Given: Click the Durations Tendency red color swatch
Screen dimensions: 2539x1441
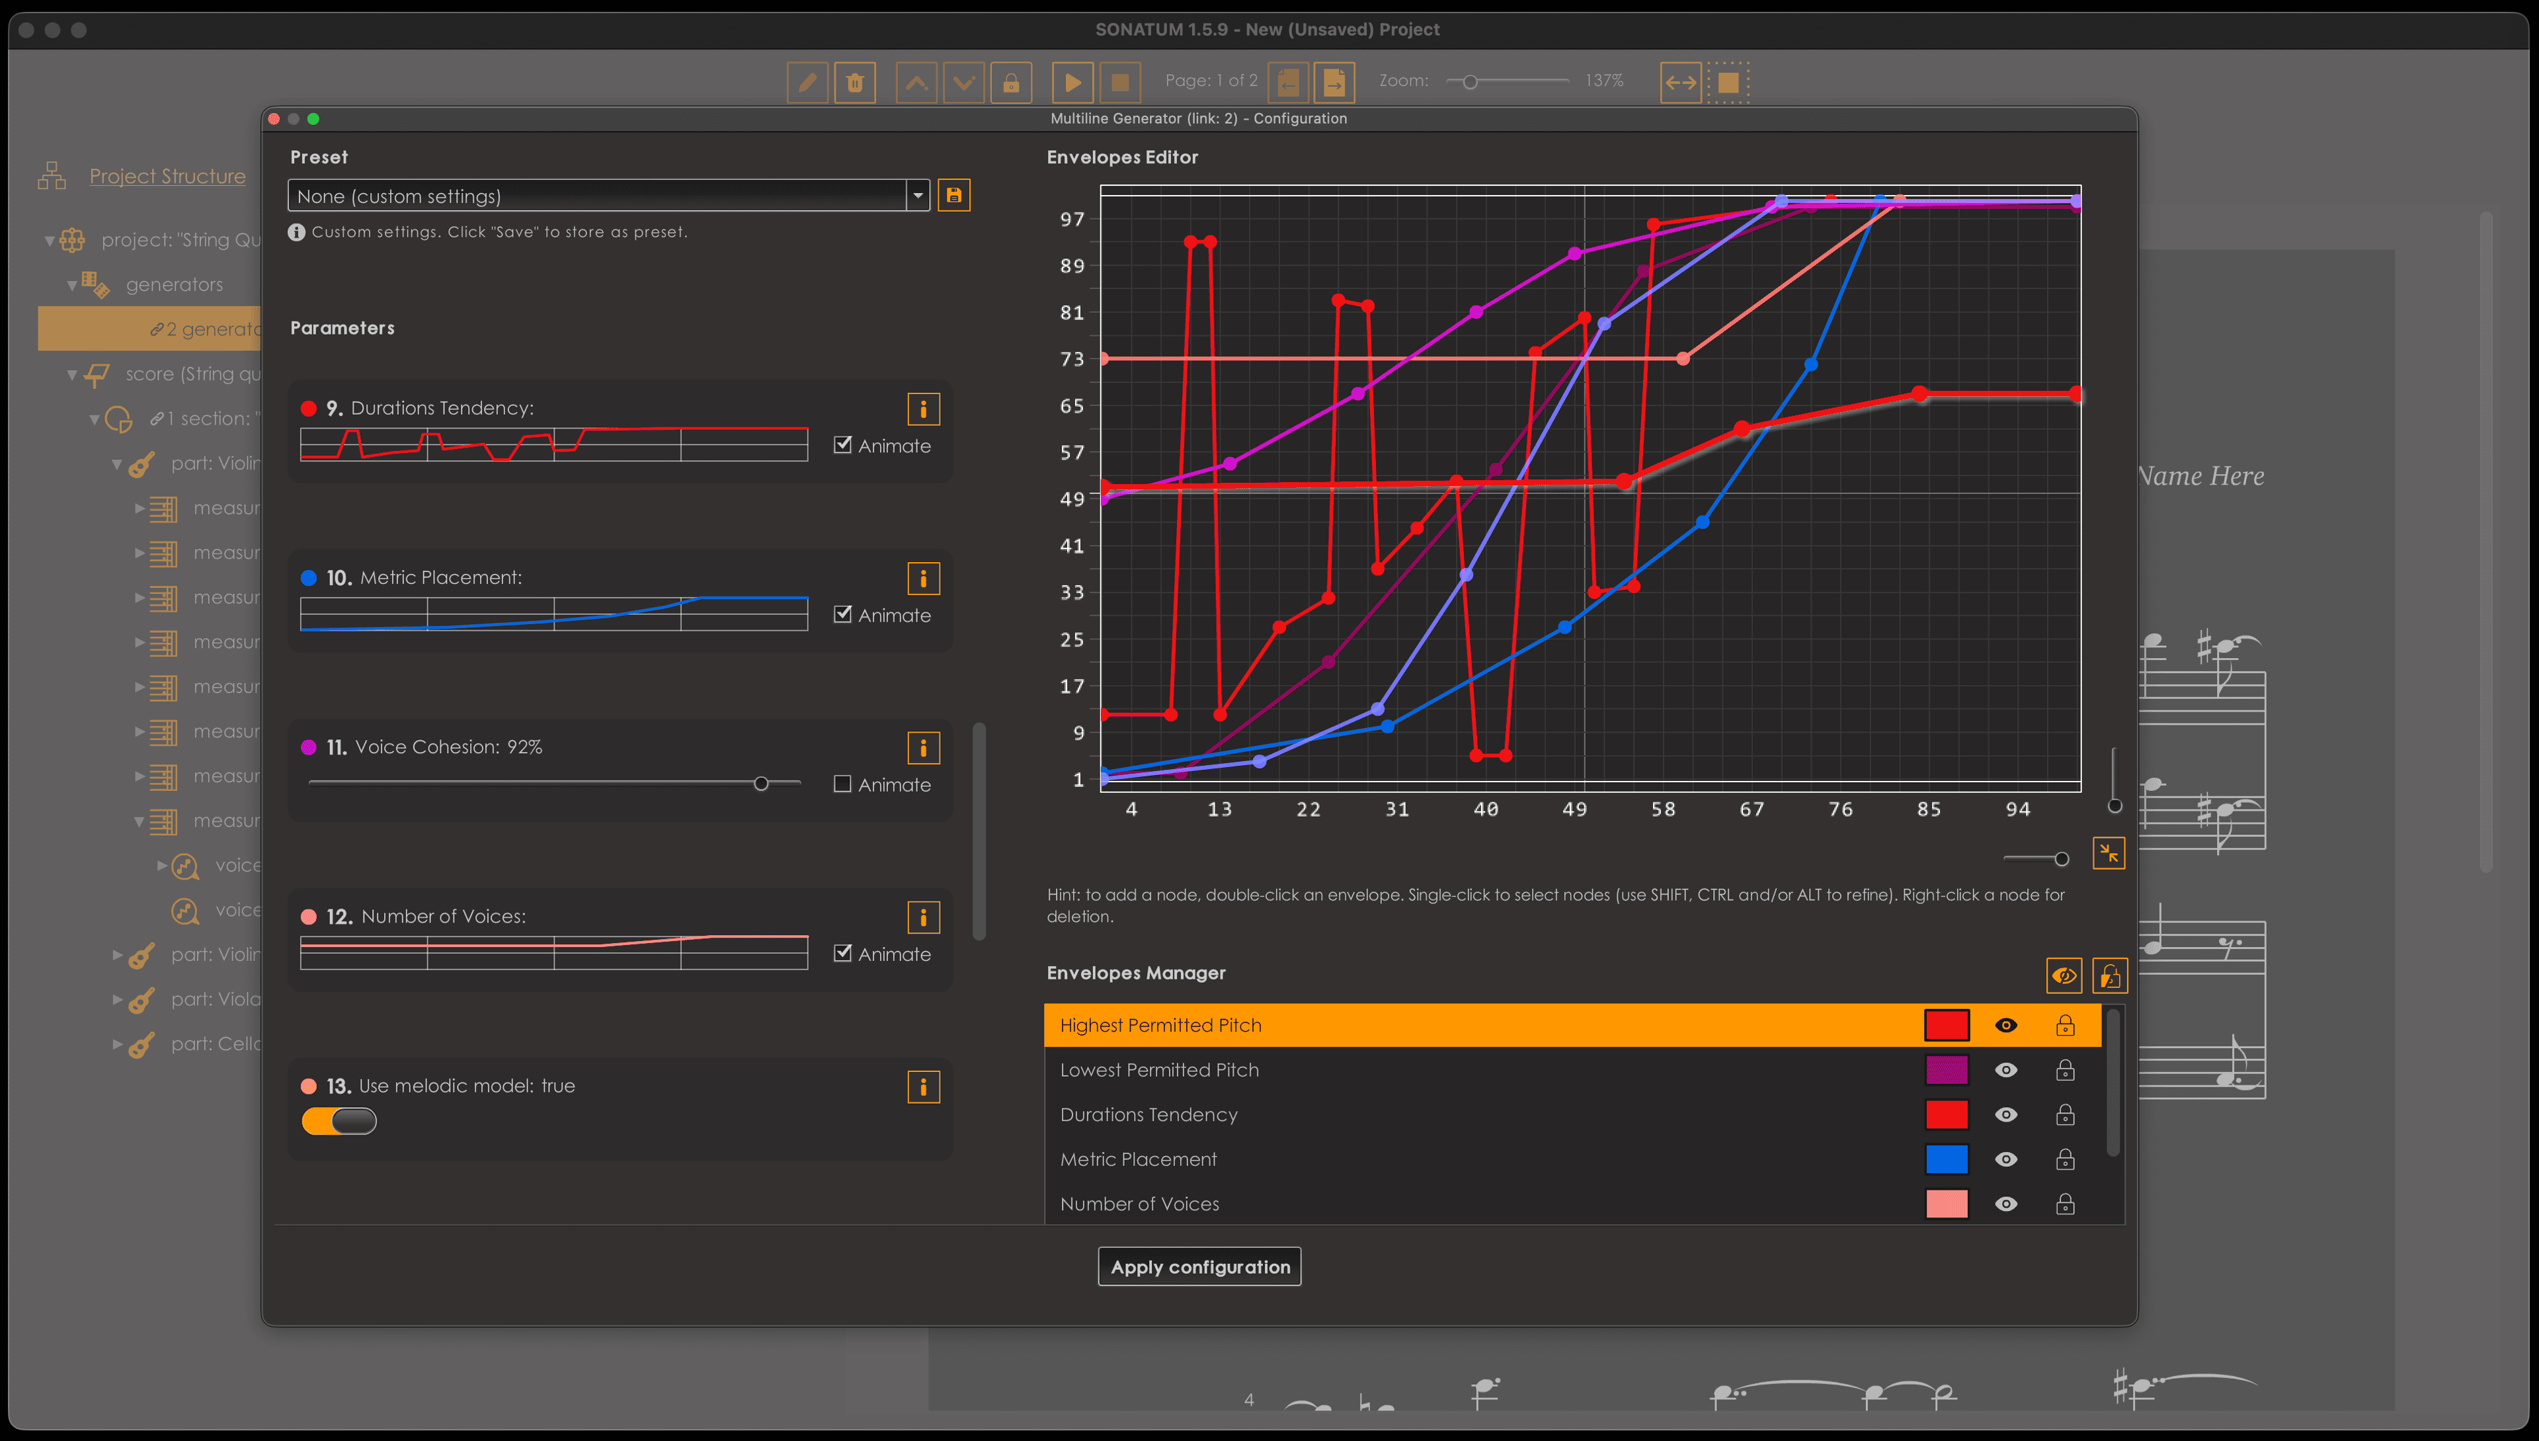Looking at the screenshot, I should [1947, 1114].
